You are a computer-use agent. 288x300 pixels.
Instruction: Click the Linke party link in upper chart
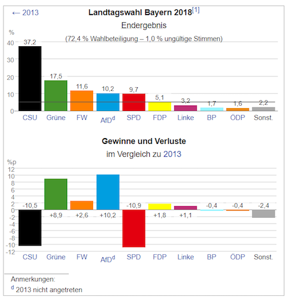click(186, 117)
